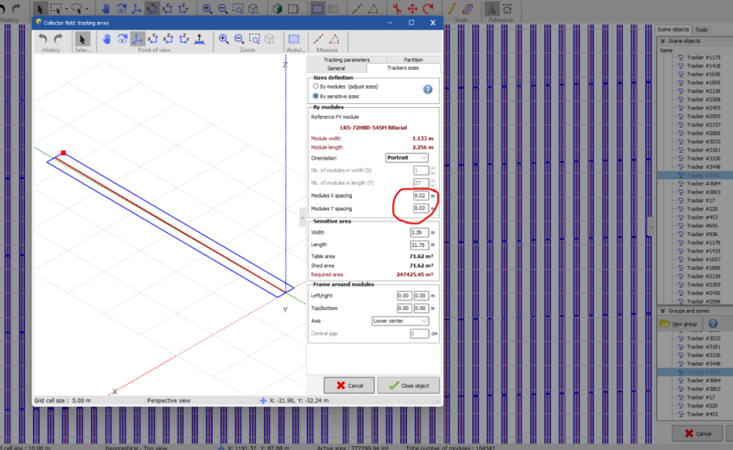Zoom out using the dialog magnifier minus
733x450 pixels.
[239, 39]
